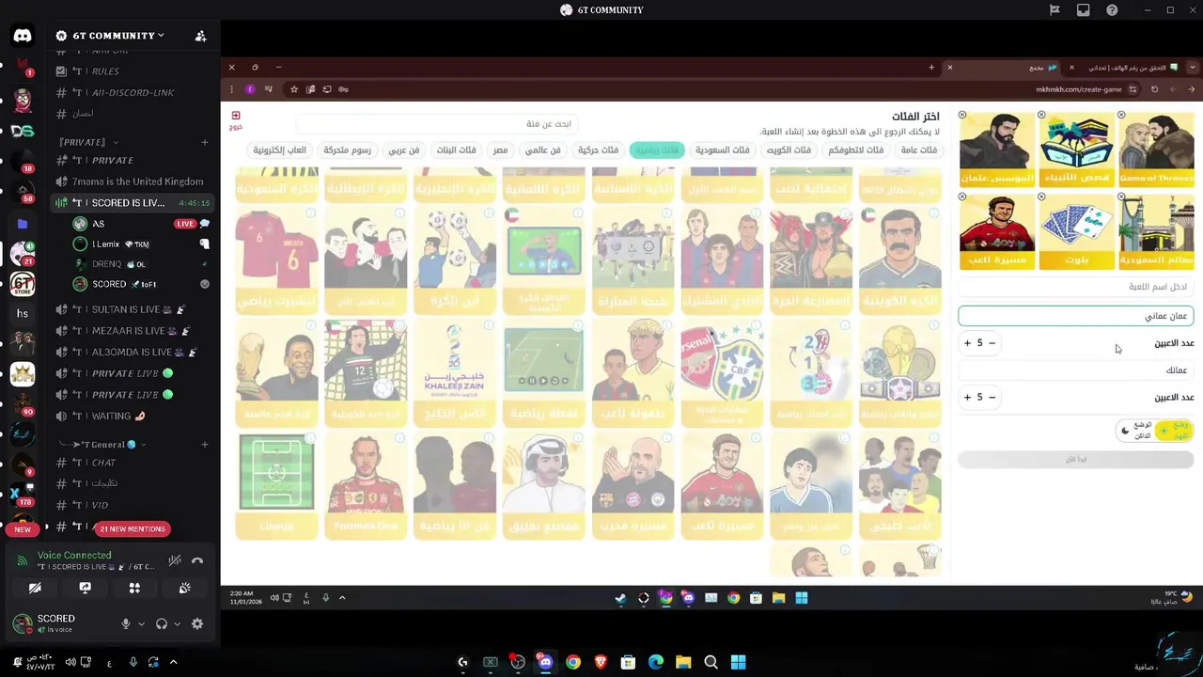1203x677 pixels.
Task: Join 7mama is the United Kingdom voice channel
Action: 132,181
